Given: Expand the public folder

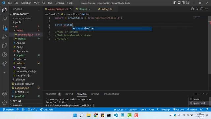Looking at the screenshot, I should (x=18, y=22).
